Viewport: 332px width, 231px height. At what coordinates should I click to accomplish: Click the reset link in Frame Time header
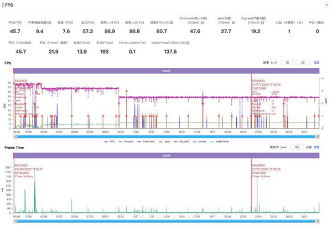(317, 148)
